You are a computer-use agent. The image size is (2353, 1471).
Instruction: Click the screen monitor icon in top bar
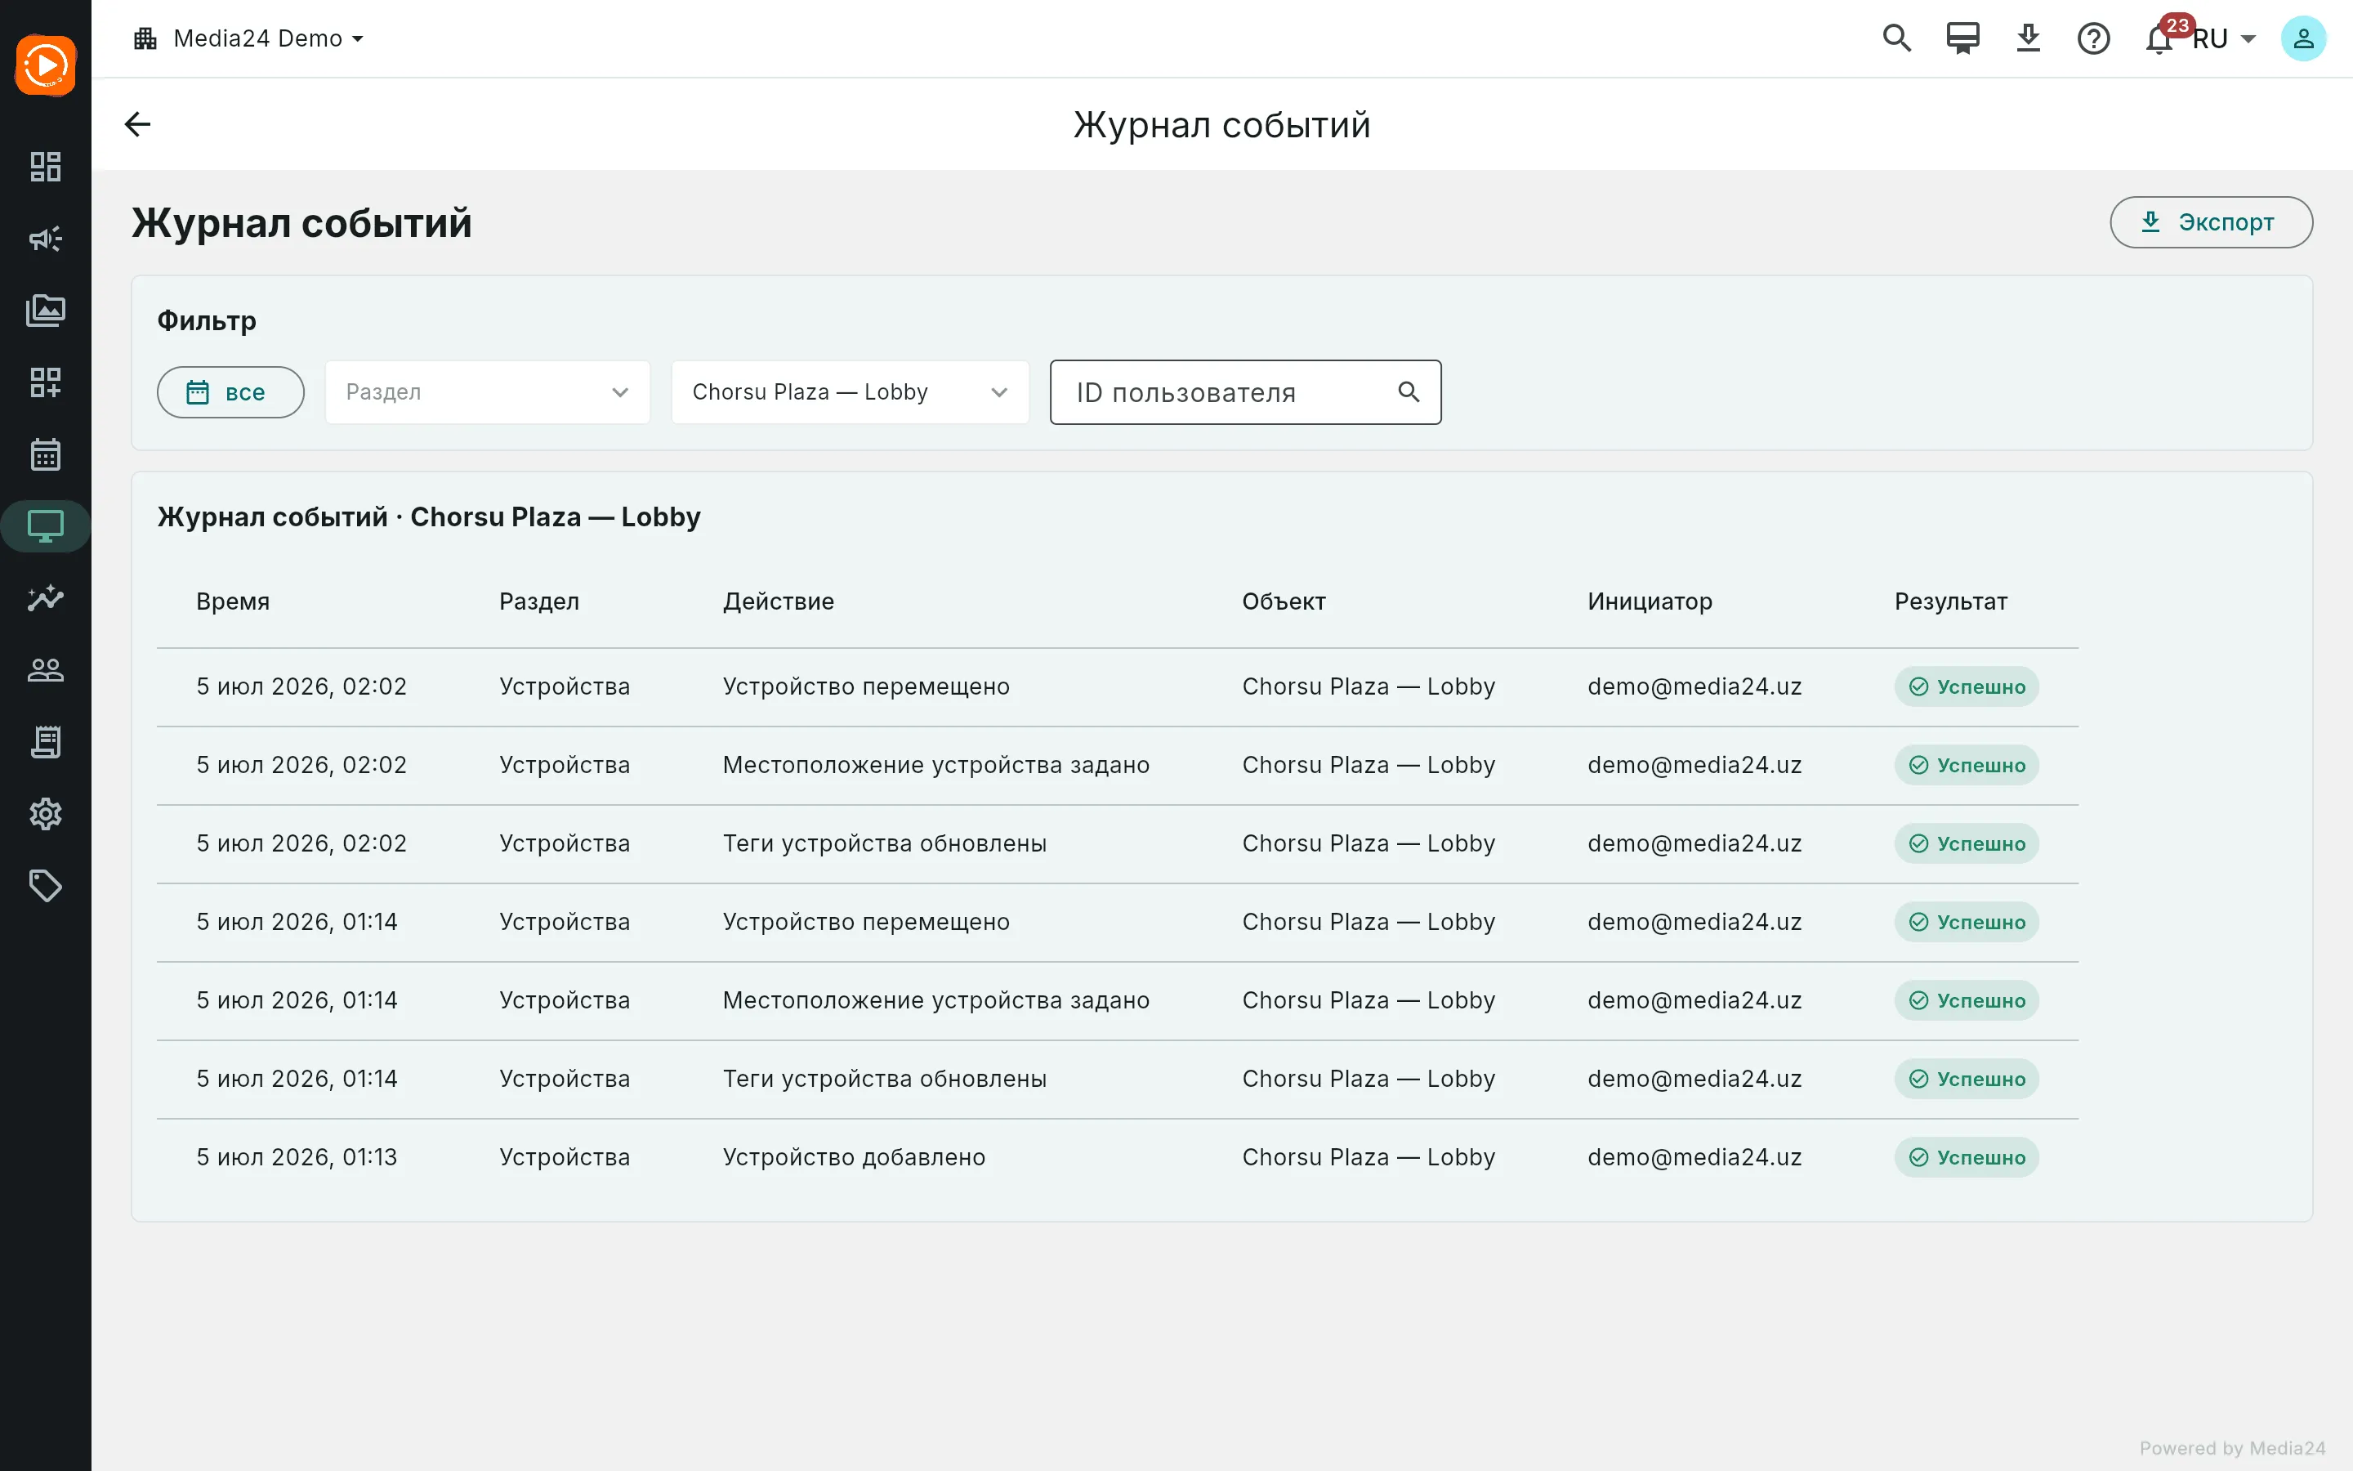(1962, 38)
